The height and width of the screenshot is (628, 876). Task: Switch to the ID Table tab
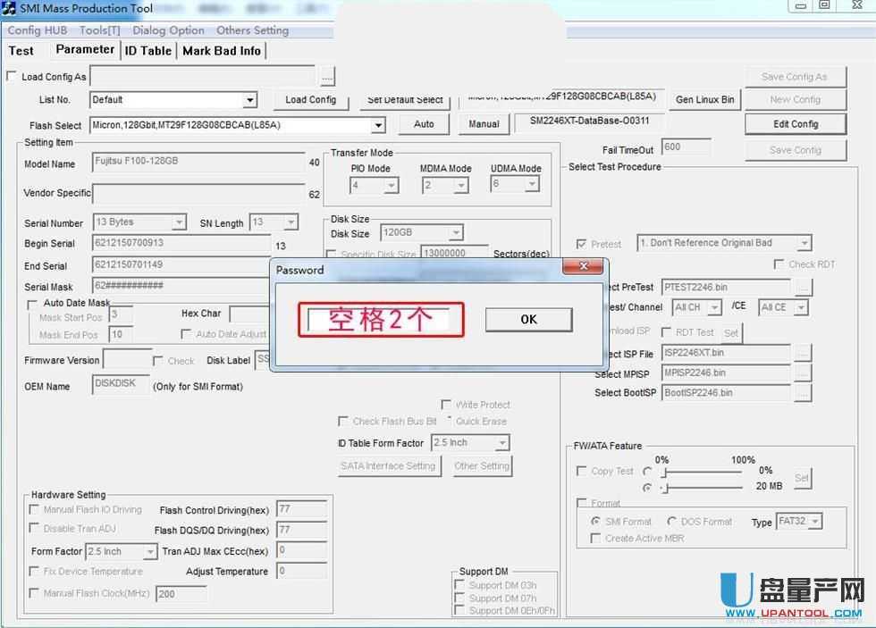[x=148, y=51]
